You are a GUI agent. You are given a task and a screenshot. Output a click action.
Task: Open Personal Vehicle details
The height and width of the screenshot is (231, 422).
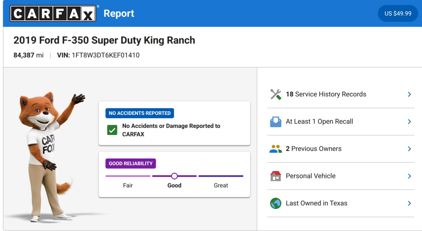click(x=341, y=176)
